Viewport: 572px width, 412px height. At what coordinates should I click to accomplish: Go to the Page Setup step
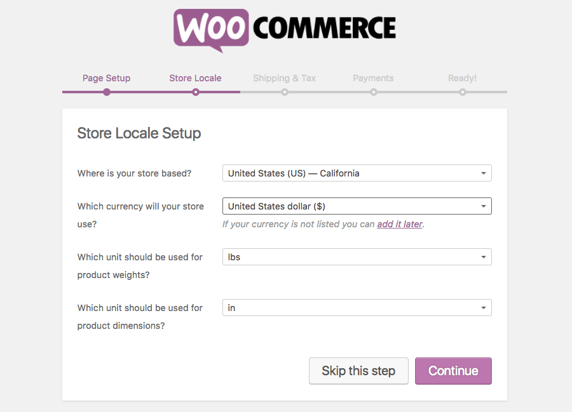[106, 78]
